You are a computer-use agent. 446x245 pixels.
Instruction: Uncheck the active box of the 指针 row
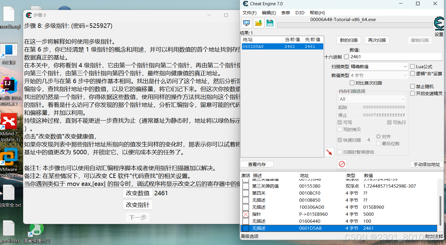246,214
